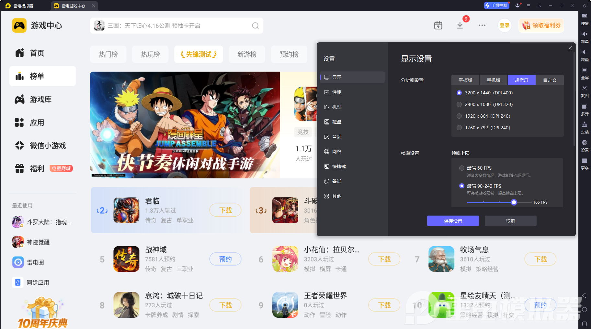Screen dimensions: 591x329
Task: Launch 斗罗大陆 from recently used
Action: (41, 222)
